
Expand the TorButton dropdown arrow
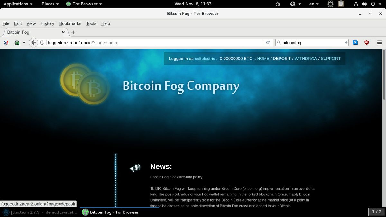click(x=24, y=42)
